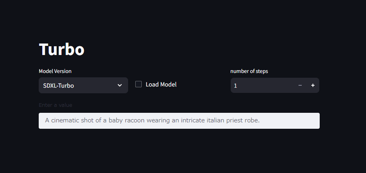Click empty space inside steps field
This screenshot has width=366, height=173.
click(266, 85)
